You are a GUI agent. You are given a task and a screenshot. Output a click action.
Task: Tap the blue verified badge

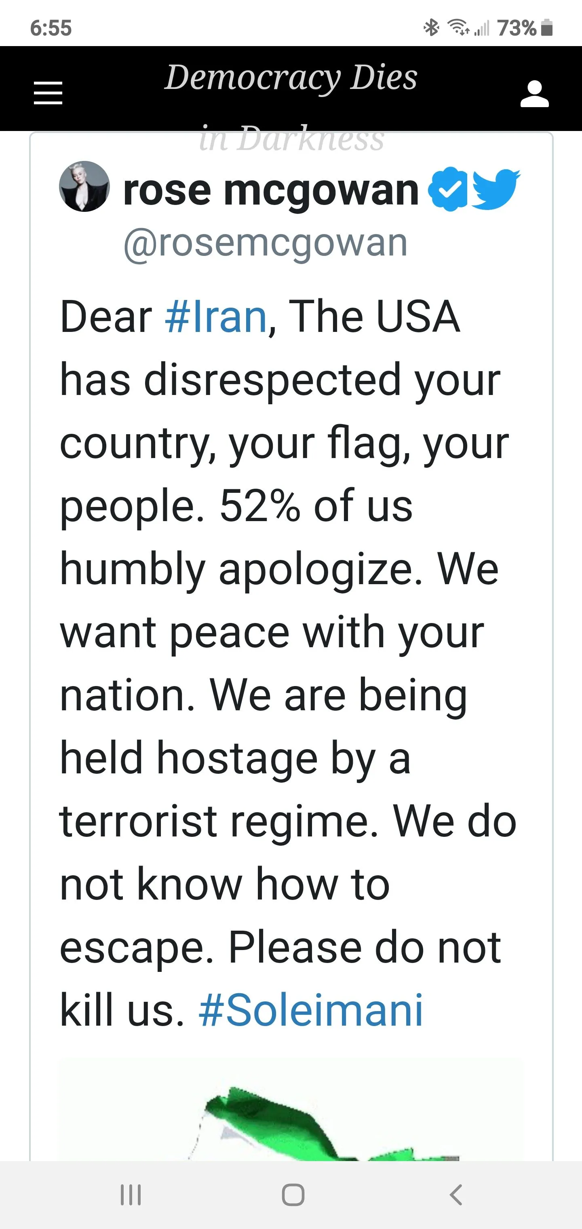[x=447, y=189]
